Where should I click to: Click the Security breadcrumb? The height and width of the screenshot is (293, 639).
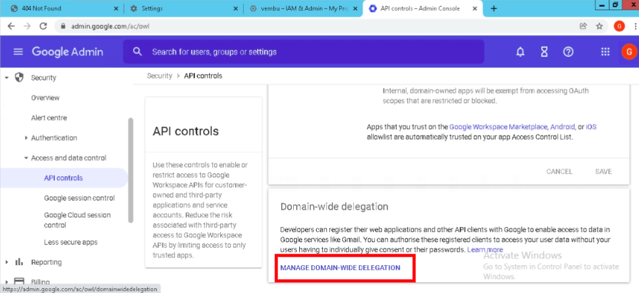tap(160, 76)
